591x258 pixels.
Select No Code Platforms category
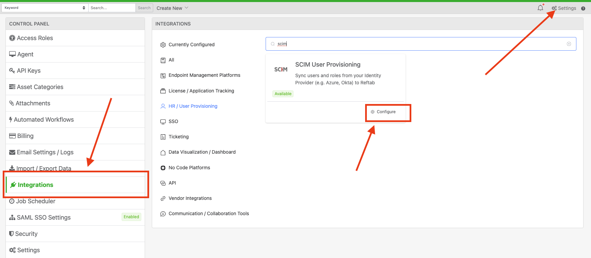[x=189, y=168]
